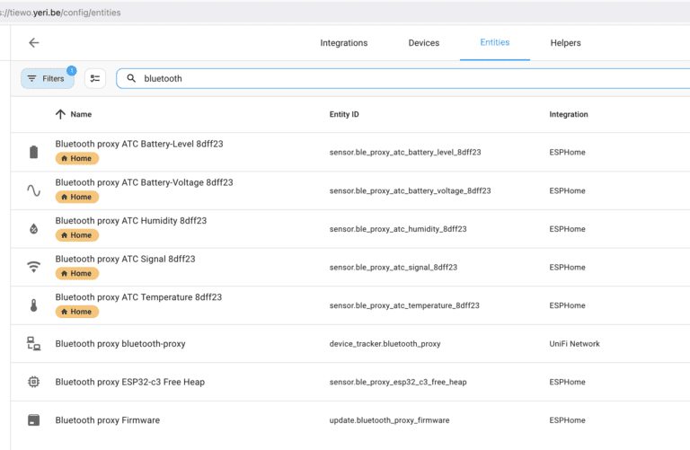This screenshot has width=690, height=450.
Task: Select the Entities tab
Action: point(494,43)
